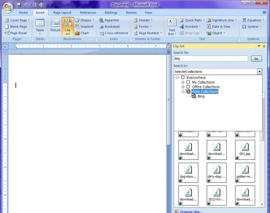Check the My Collections checkbox

click(188, 82)
